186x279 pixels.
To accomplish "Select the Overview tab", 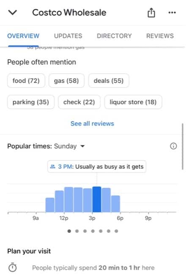I will pos(23,36).
